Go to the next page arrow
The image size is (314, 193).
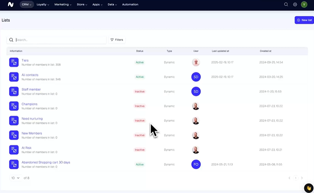click(302, 178)
